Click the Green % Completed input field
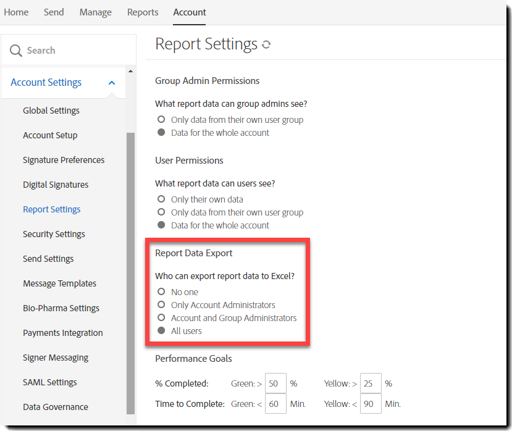Image resolution: width=512 pixels, height=431 pixels. tap(275, 383)
